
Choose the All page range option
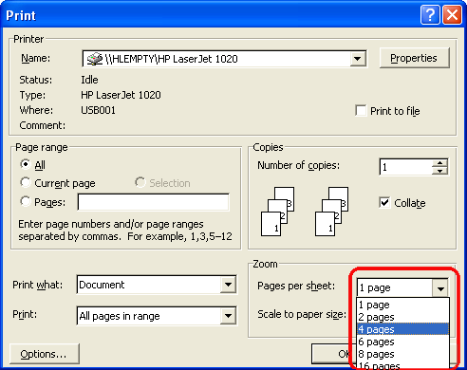(x=26, y=164)
